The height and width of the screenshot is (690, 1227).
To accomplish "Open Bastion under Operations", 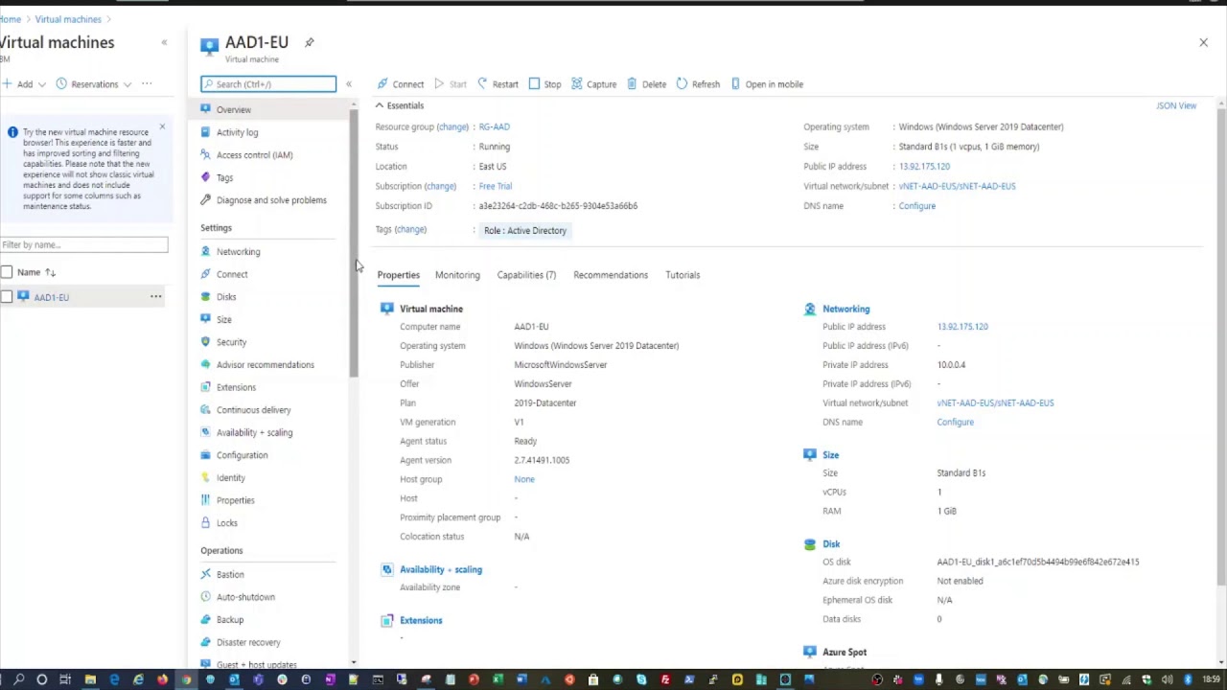I will (x=230, y=575).
